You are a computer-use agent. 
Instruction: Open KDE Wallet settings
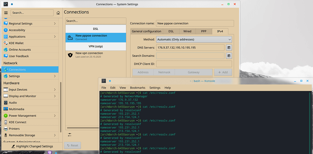(x=30, y=43)
